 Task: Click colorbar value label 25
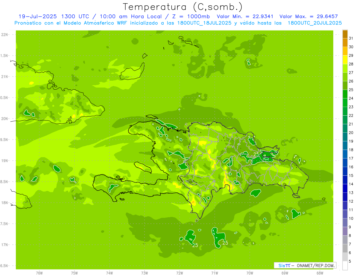pos(351,90)
